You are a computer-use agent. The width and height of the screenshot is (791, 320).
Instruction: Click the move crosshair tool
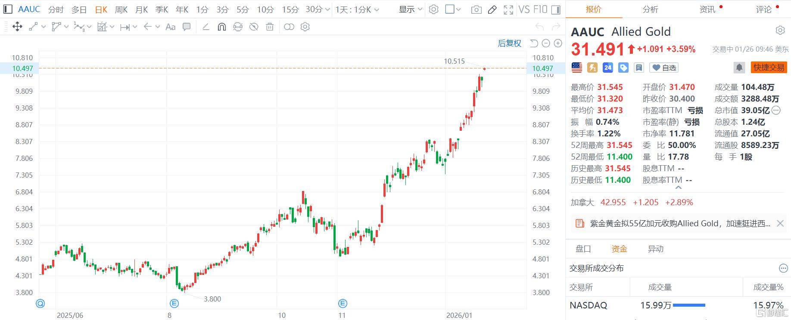(x=17, y=27)
